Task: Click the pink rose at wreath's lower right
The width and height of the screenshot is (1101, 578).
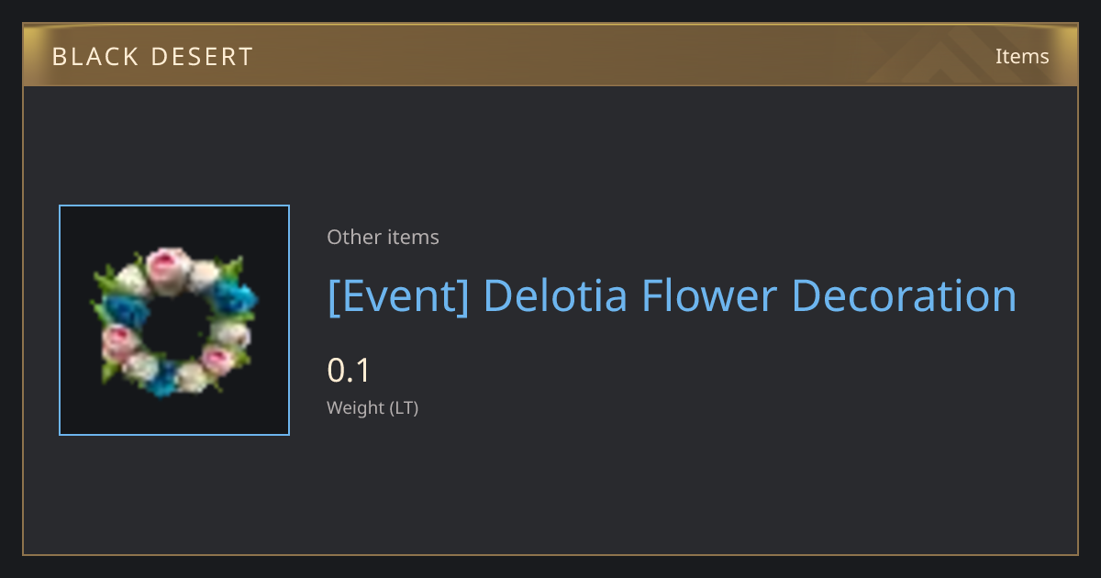Action: [x=217, y=360]
